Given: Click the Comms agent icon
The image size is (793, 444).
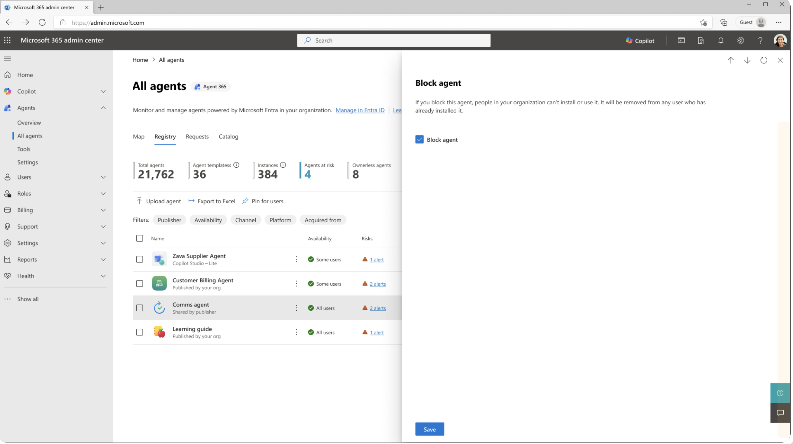Looking at the screenshot, I should [160, 308].
